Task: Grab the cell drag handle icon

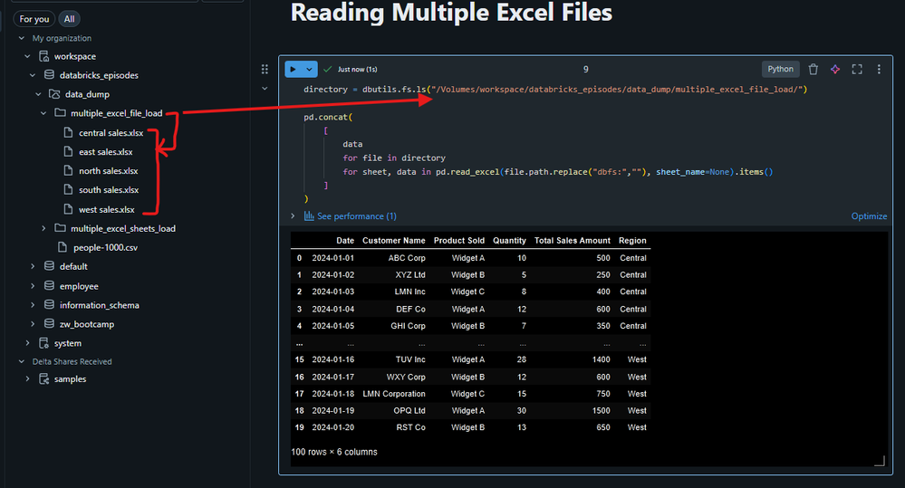Action: (265, 69)
